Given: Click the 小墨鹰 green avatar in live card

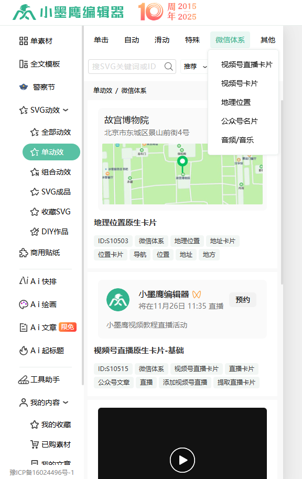Looking at the screenshot, I should click(118, 300).
